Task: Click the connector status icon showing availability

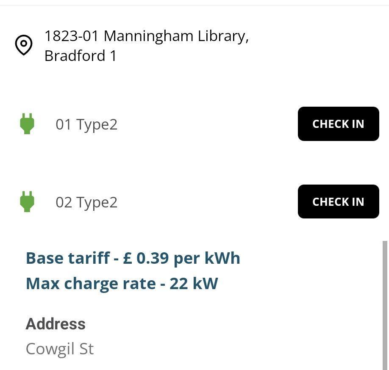Action: (27, 124)
